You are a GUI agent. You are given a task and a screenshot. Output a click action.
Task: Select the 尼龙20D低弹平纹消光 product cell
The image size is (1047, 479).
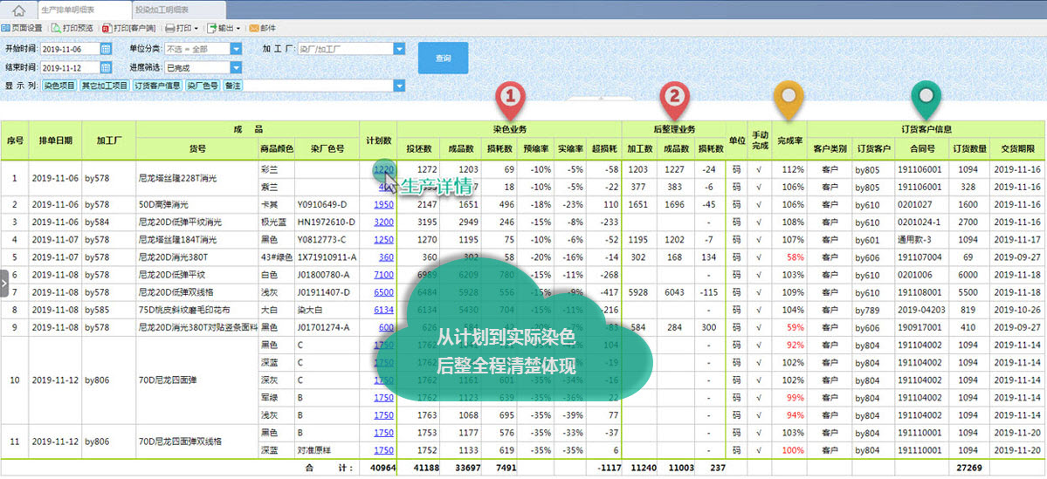point(196,222)
